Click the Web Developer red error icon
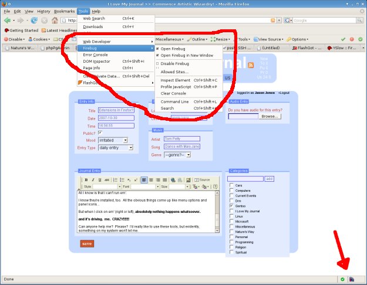Image resolution: width=367 pixels, height=285 pixels. [x=352, y=39]
